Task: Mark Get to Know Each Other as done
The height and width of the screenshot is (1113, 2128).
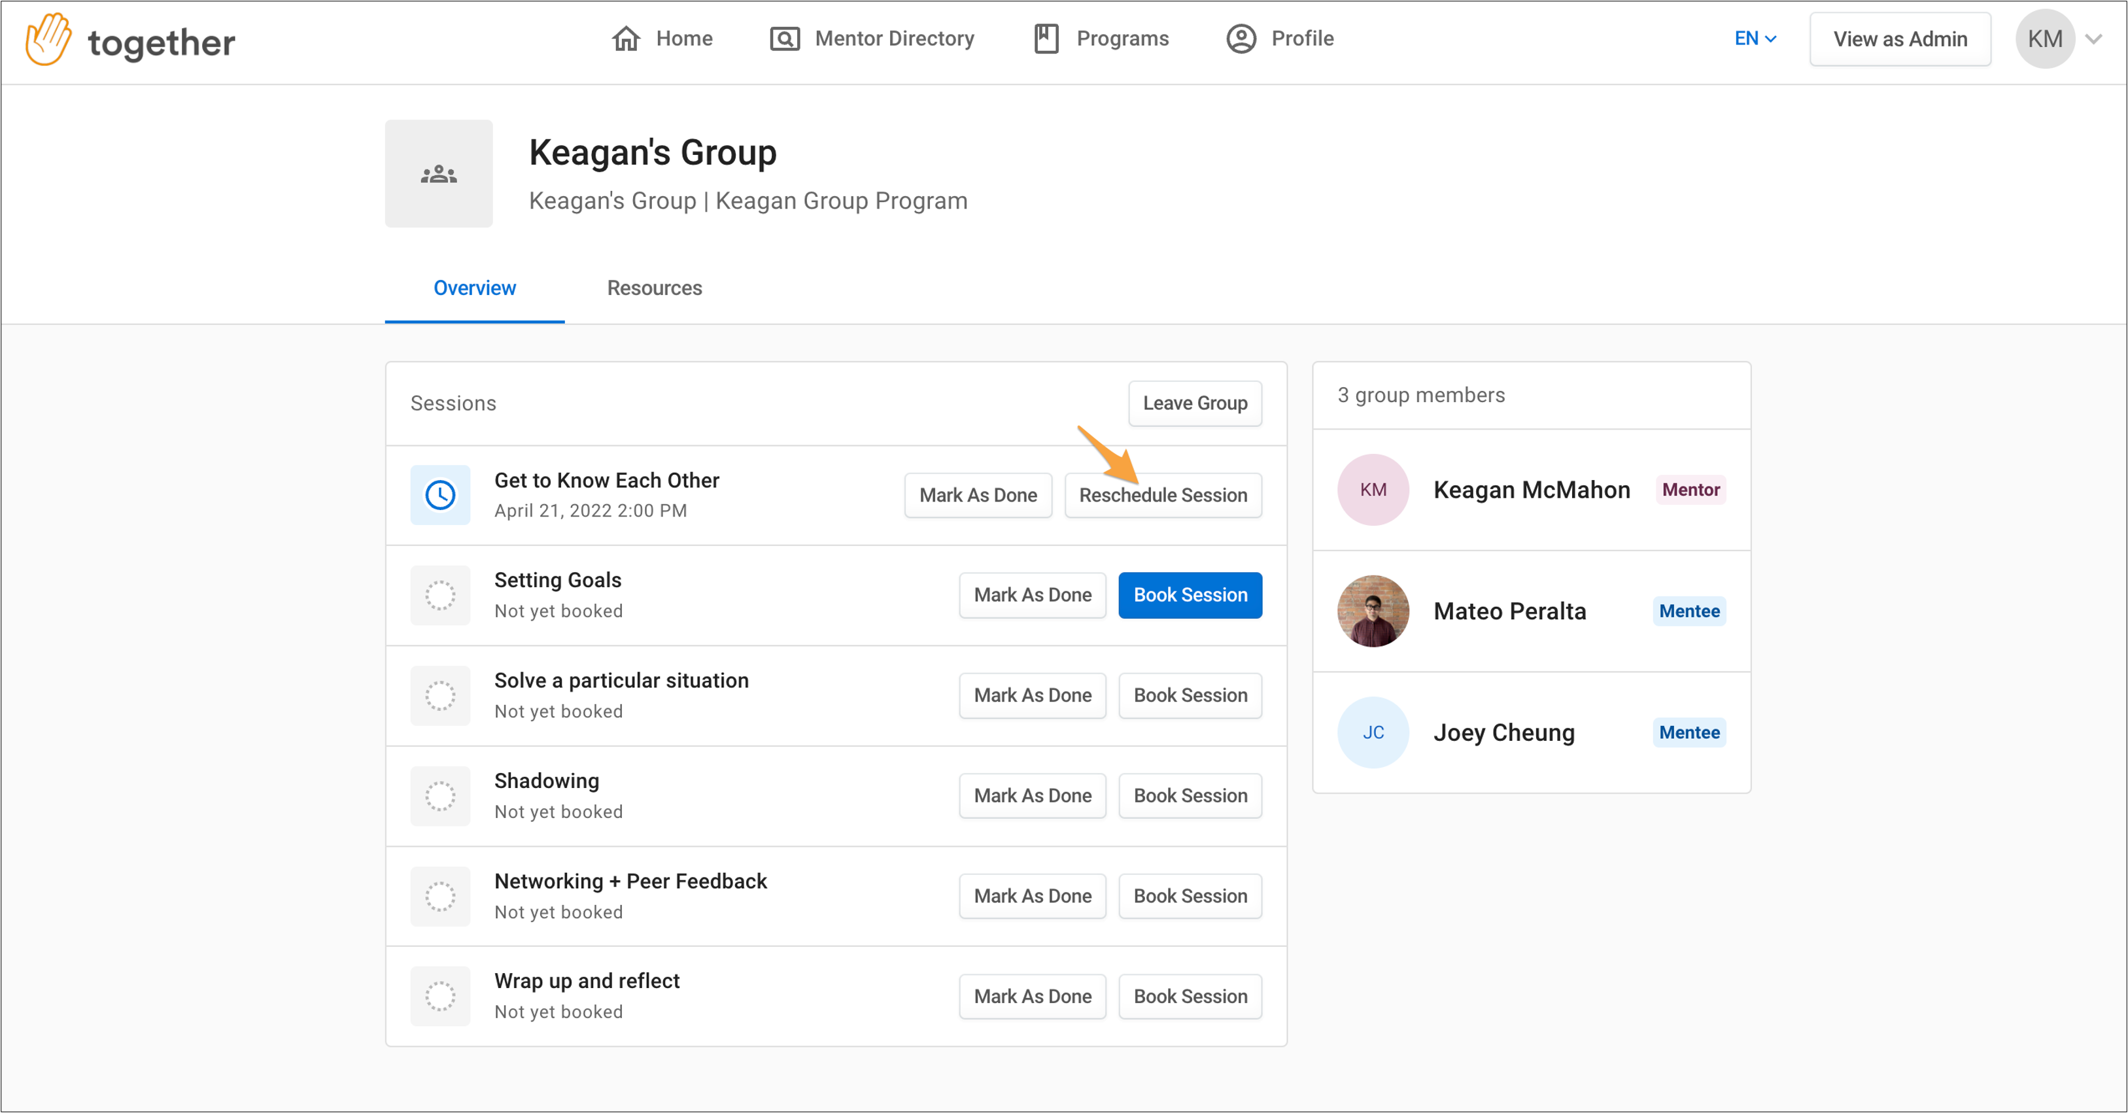Action: click(x=978, y=495)
